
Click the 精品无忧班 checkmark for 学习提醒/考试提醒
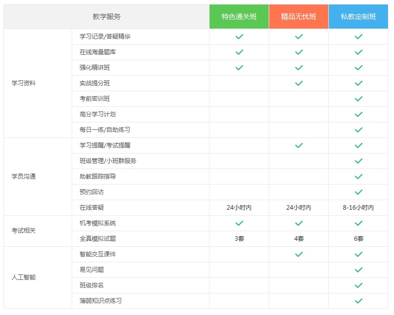click(x=299, y=145)
